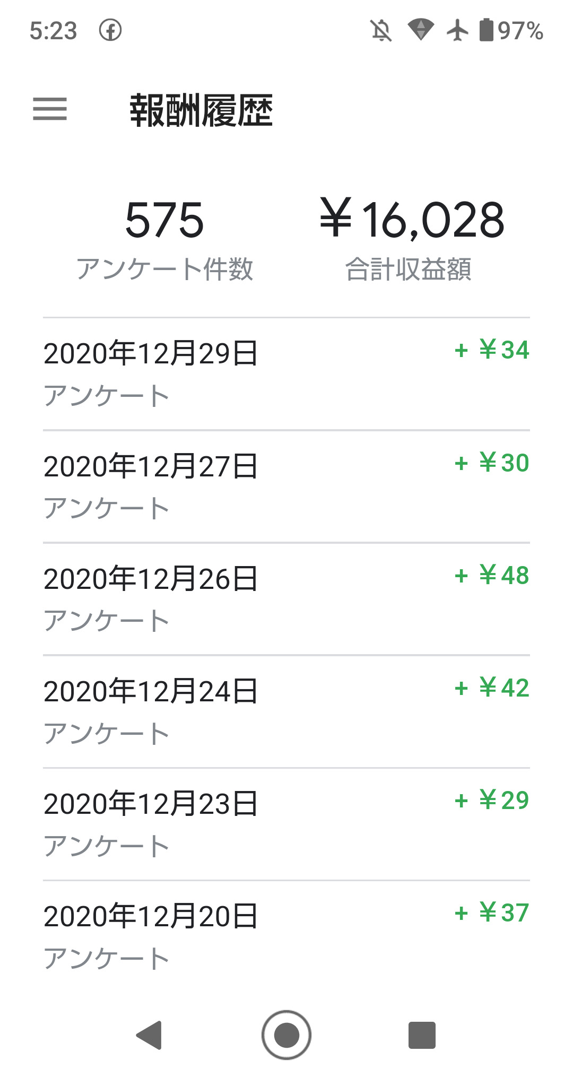Tap the 575 survey count
573x1078 pixels.
pos(164,220)
